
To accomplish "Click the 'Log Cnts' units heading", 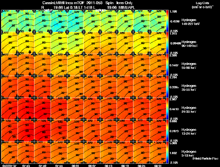I will [202, 3].
